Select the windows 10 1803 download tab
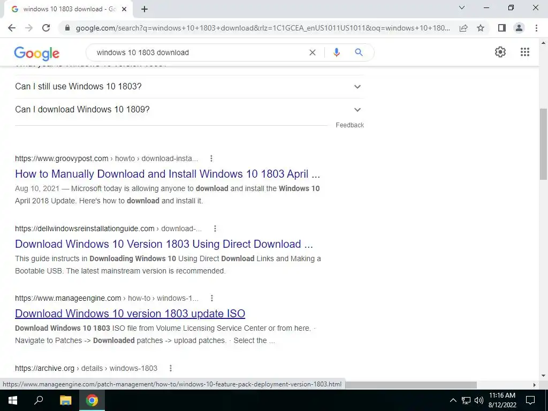548x411 pixels. click(68, 10)
